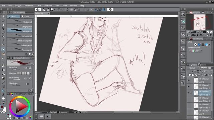
Task: Hide Layer 1 Copy 5 eye icon
Action: [189, 87]
